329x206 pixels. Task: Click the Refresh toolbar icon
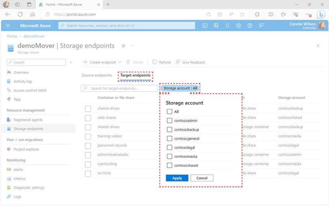(155, 62)
